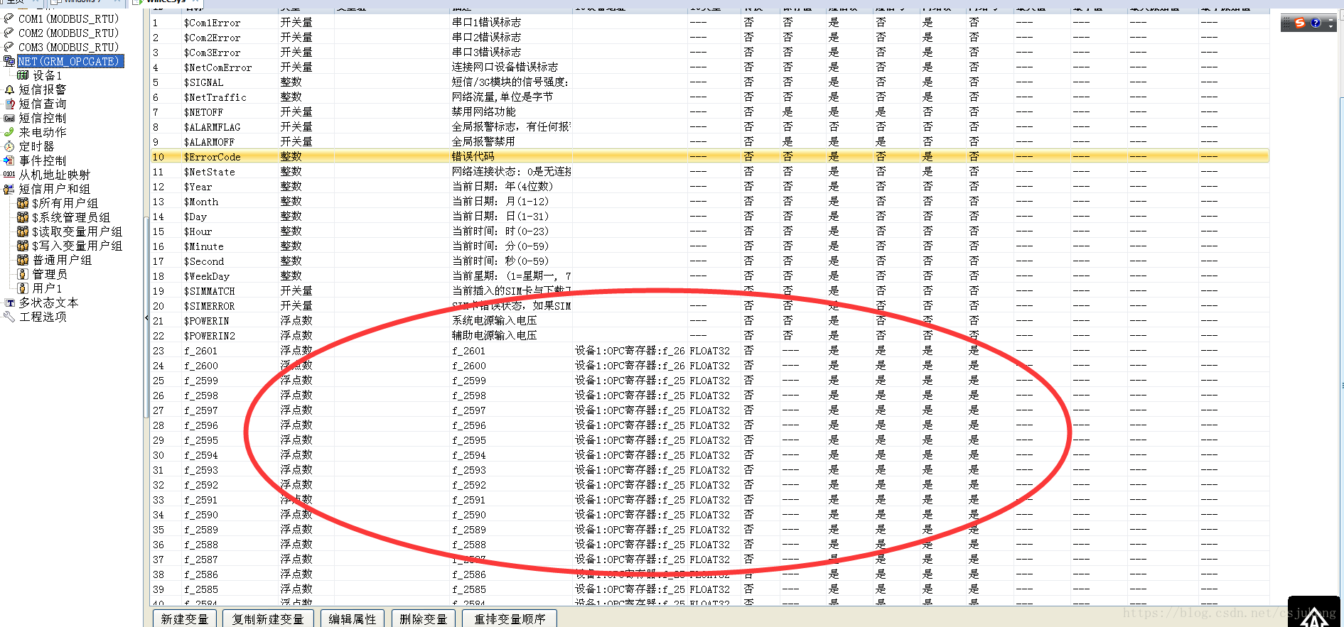Click the $系统管理员组 group icon
The width and height of the screenshot is (1344, 627).
click(23, 217)
